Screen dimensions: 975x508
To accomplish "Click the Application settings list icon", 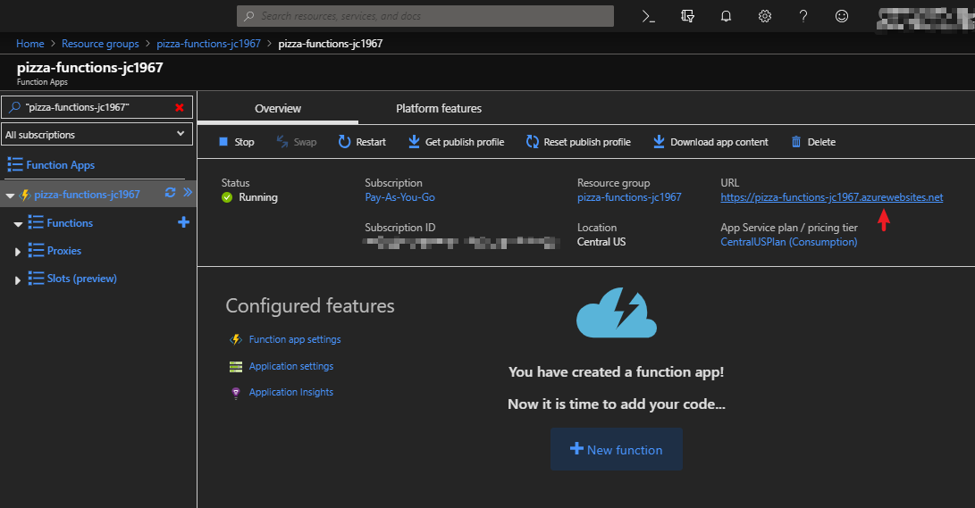I will click(236, 366).
